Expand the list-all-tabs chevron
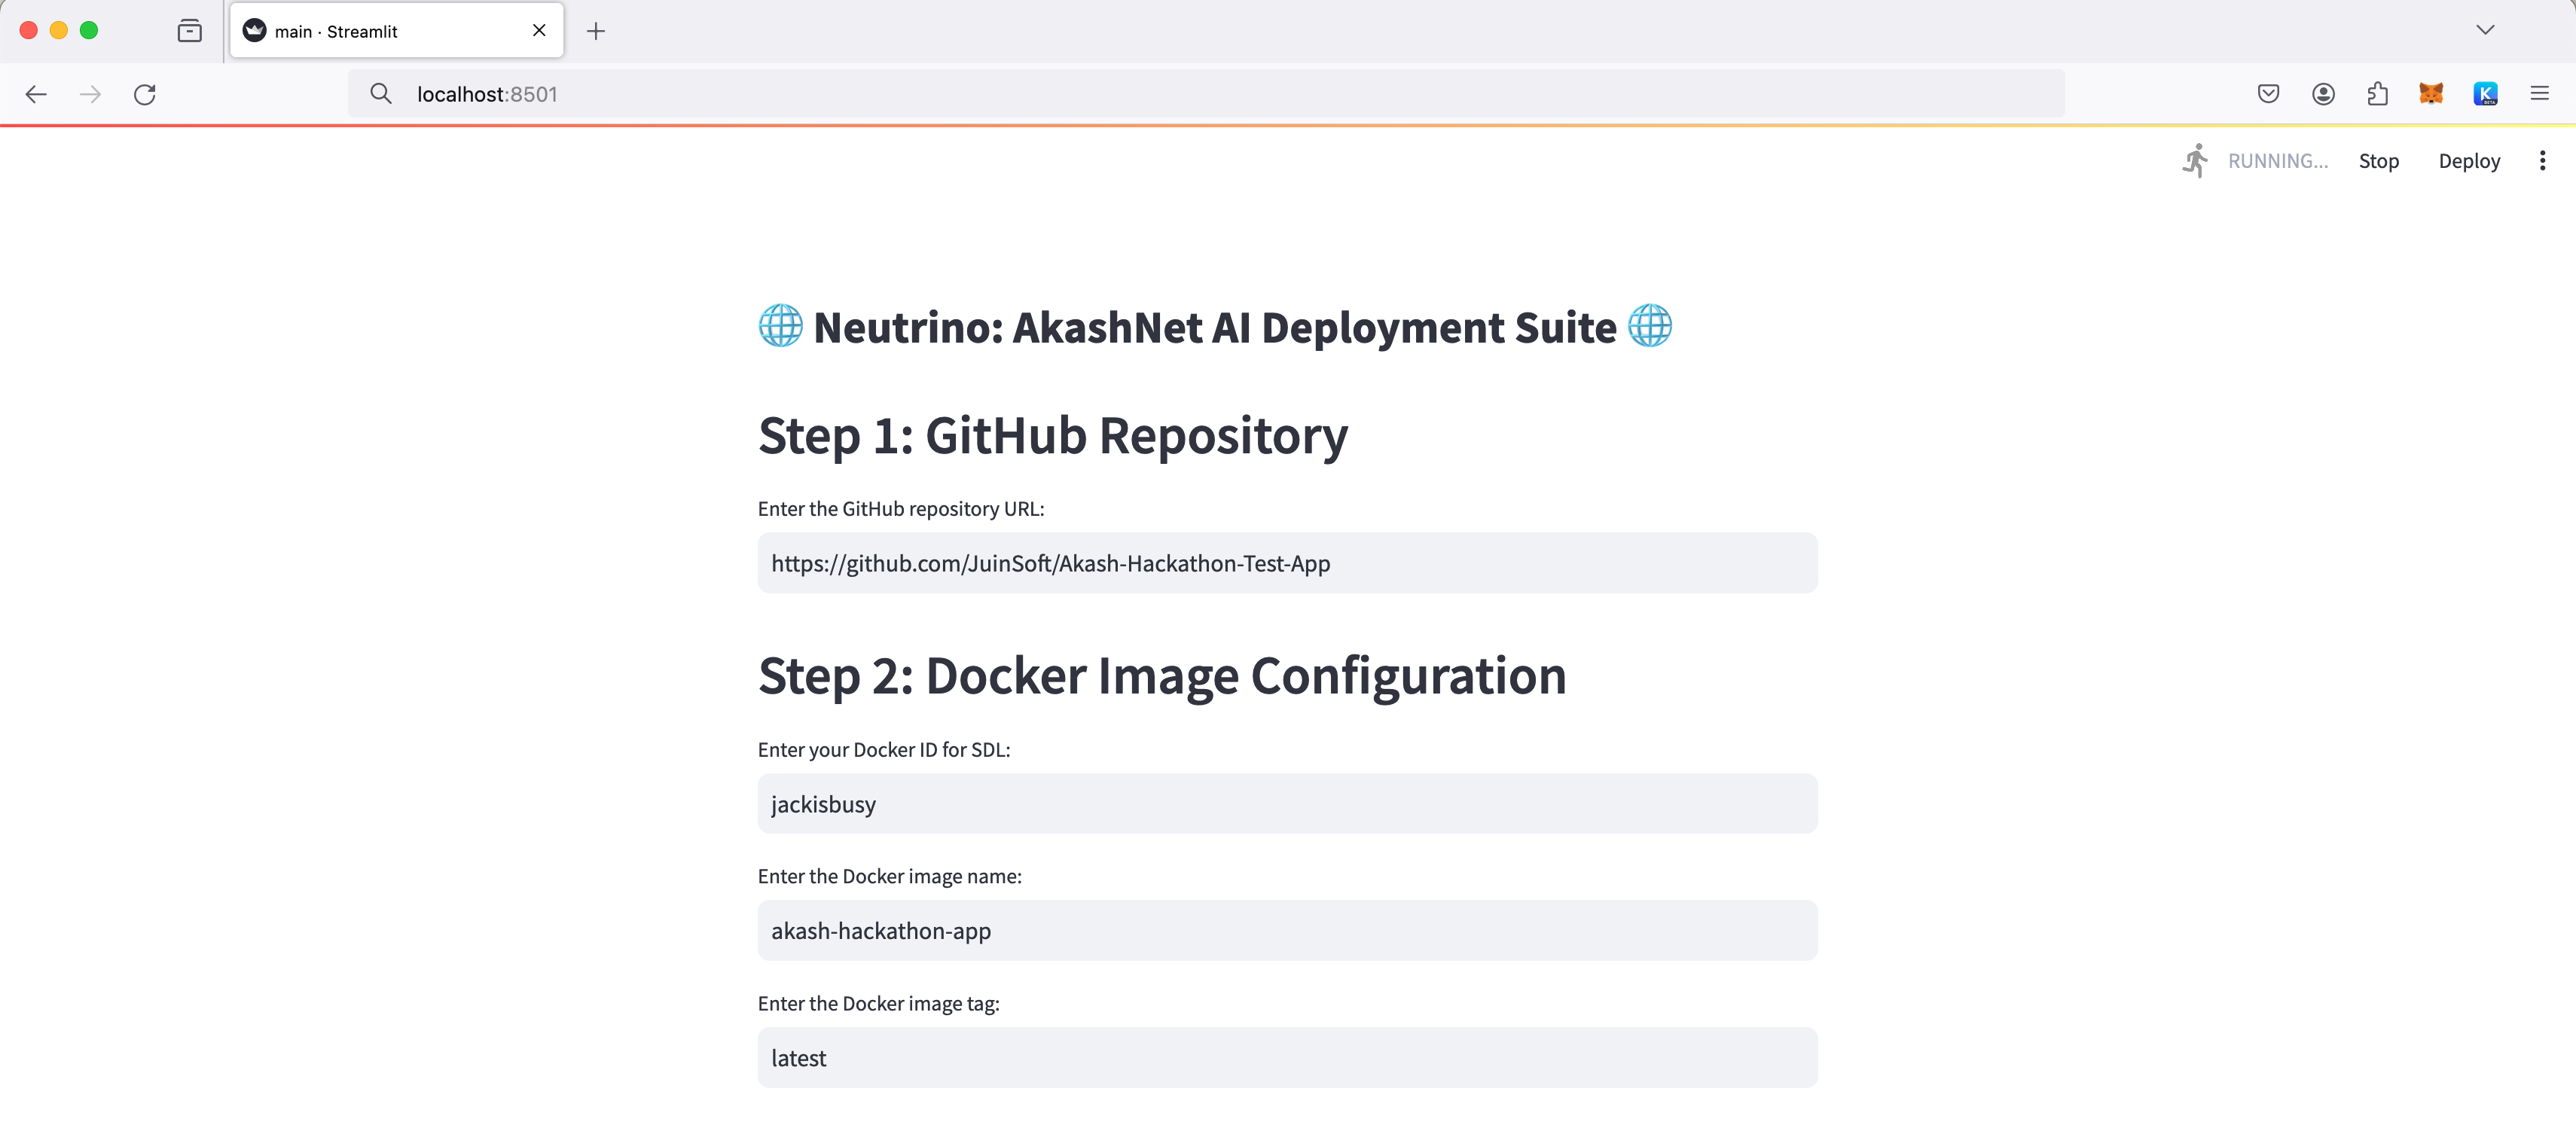The height and width of the screenshot is (1125, 2576). point(2485,30)
